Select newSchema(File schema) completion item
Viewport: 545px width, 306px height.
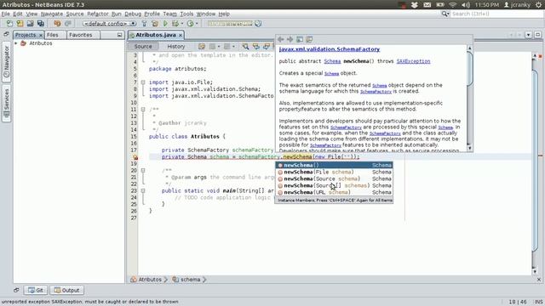[x=334, y=172]
